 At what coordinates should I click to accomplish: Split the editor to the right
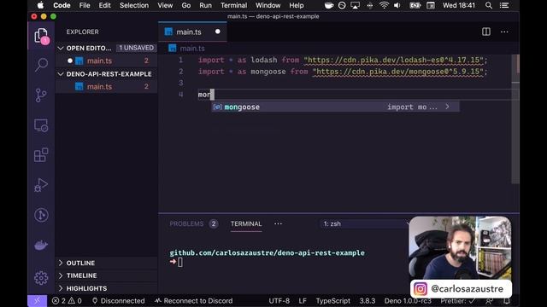(x=486, y=32)
